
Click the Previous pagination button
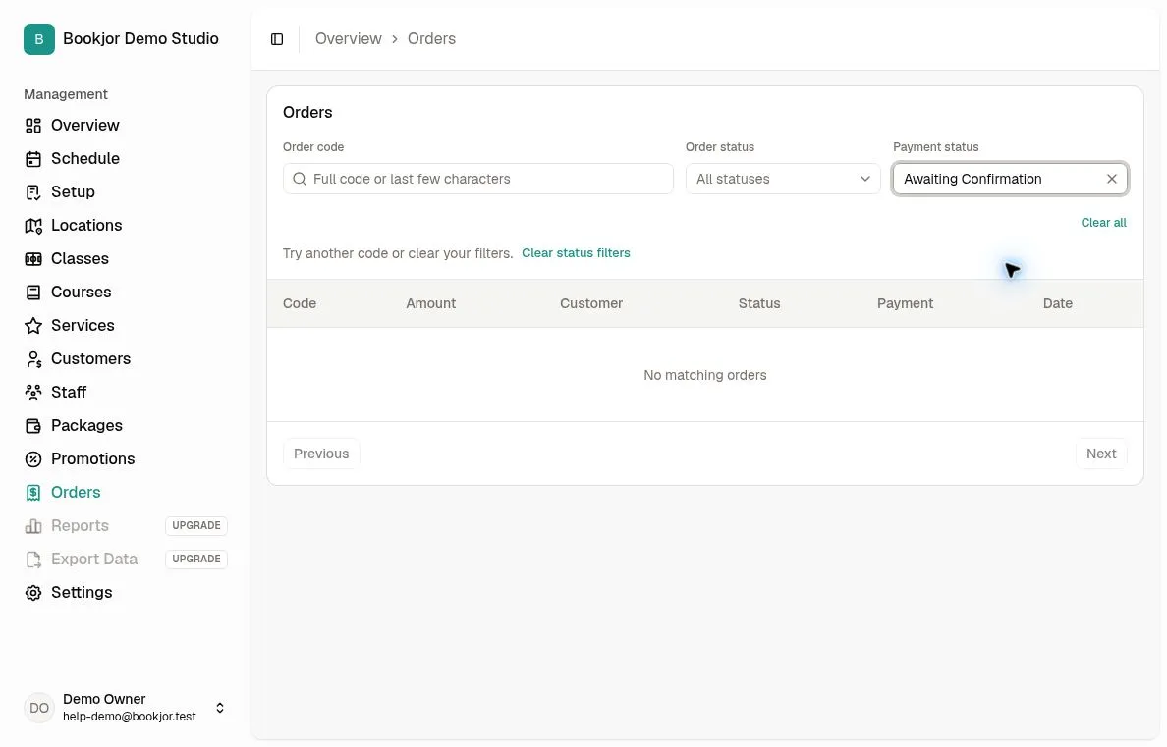tap(321, 454)
